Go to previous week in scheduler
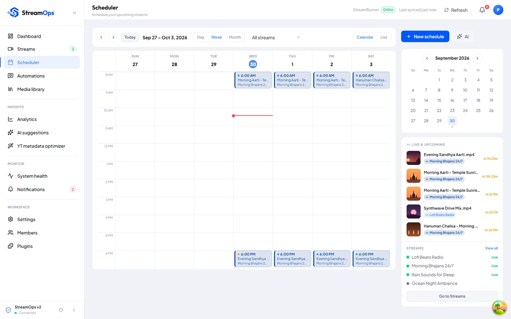This screenshot has width=511, height=319. point(101,37)
